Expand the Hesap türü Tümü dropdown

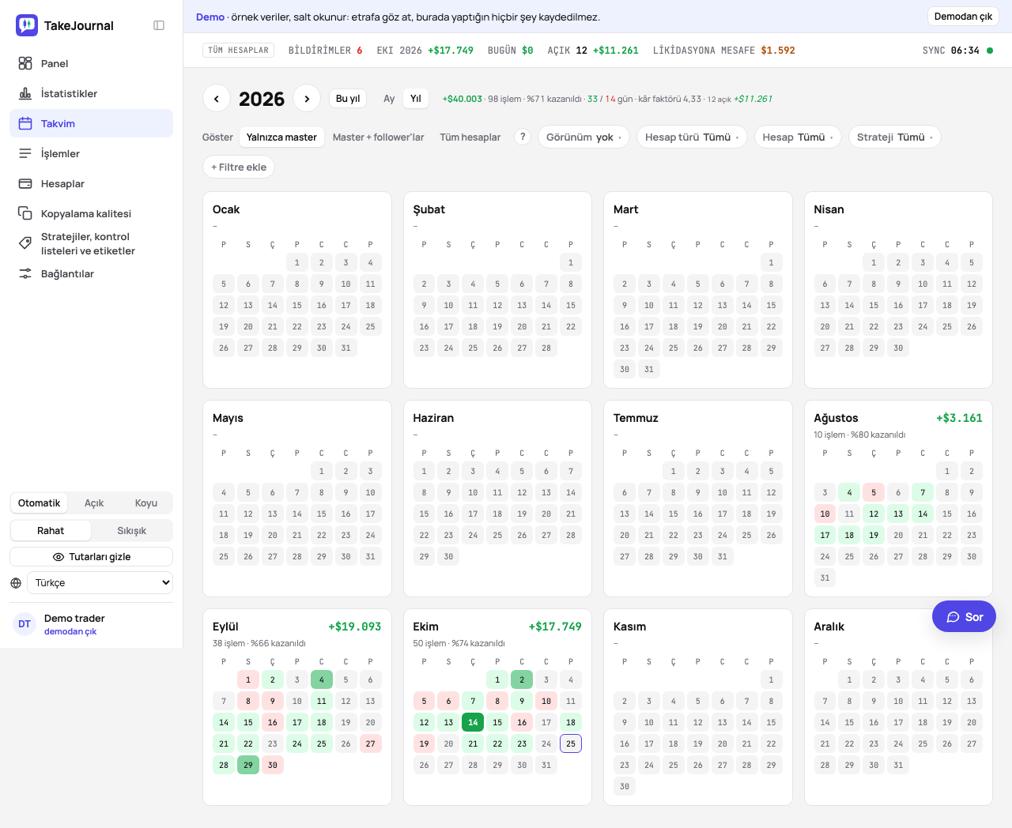click(692, 137)
